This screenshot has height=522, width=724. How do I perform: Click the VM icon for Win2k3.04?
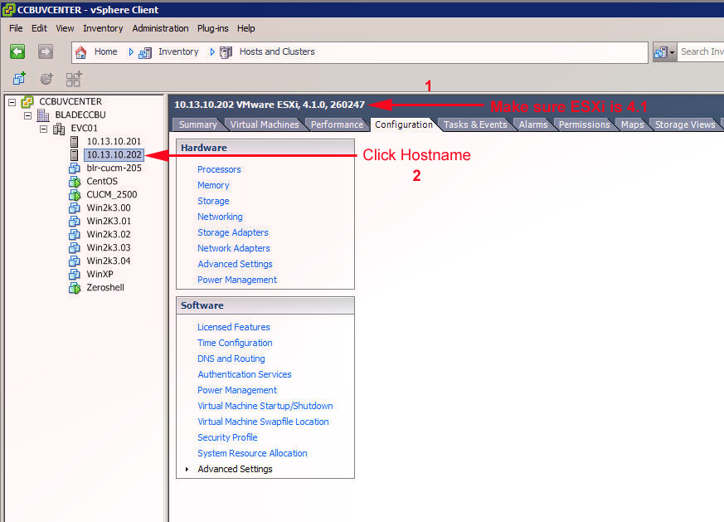pos(75,261)
